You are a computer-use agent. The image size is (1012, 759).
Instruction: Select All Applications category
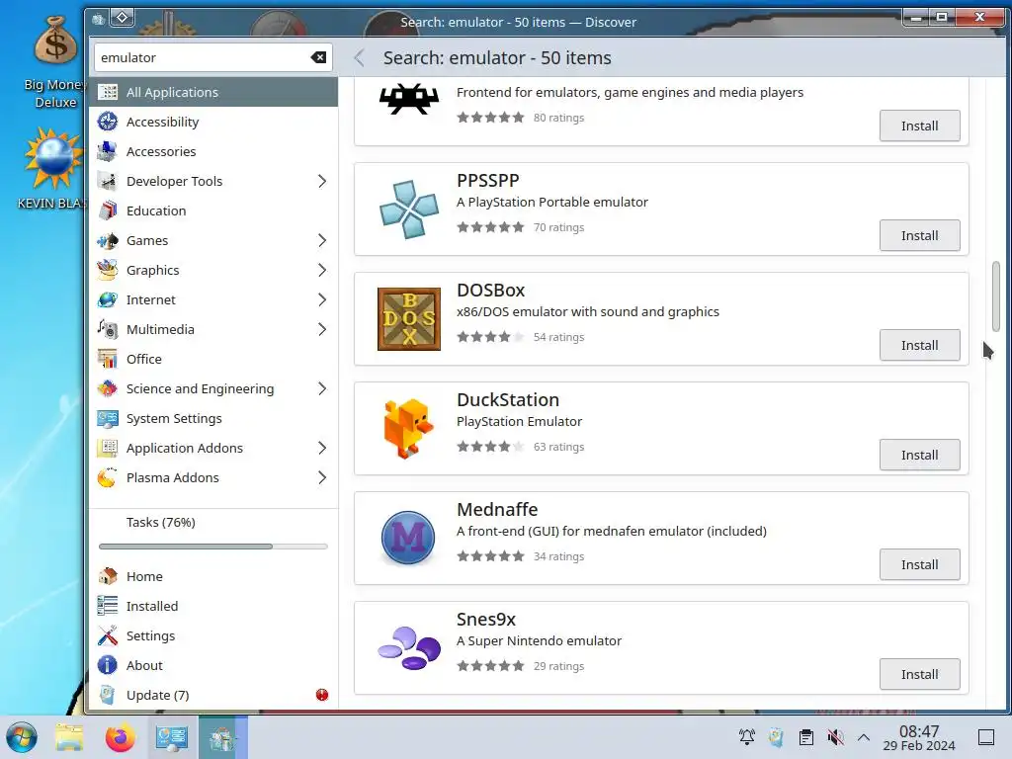pos(213,92)
